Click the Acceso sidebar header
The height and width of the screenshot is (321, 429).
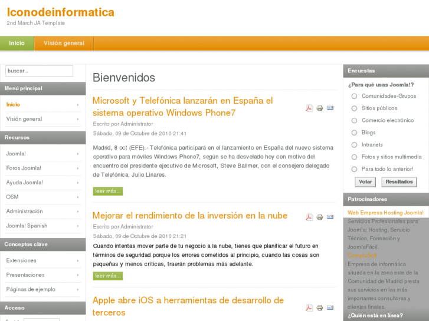coord(42,308)
